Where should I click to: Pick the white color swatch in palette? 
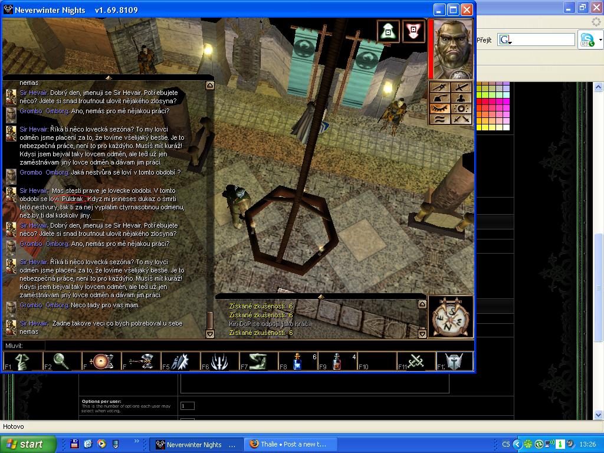tap(506, 127)
